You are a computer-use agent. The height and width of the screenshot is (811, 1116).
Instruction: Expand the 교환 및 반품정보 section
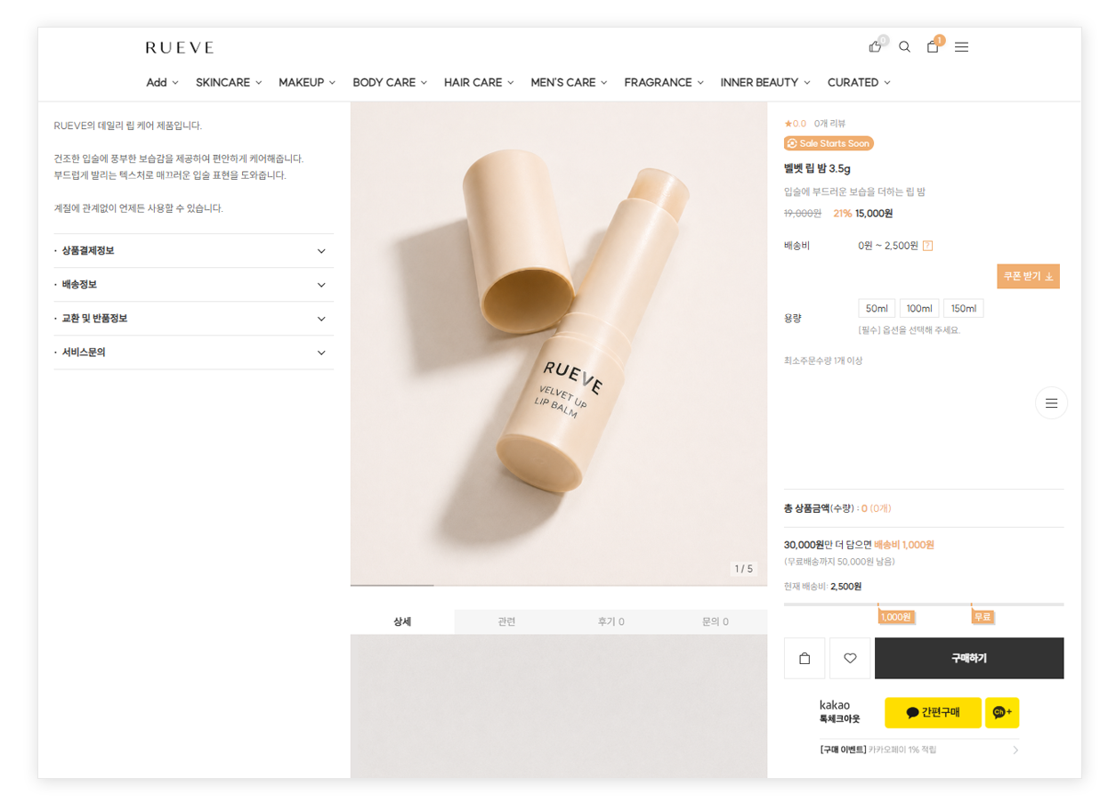tap(193, 319)
